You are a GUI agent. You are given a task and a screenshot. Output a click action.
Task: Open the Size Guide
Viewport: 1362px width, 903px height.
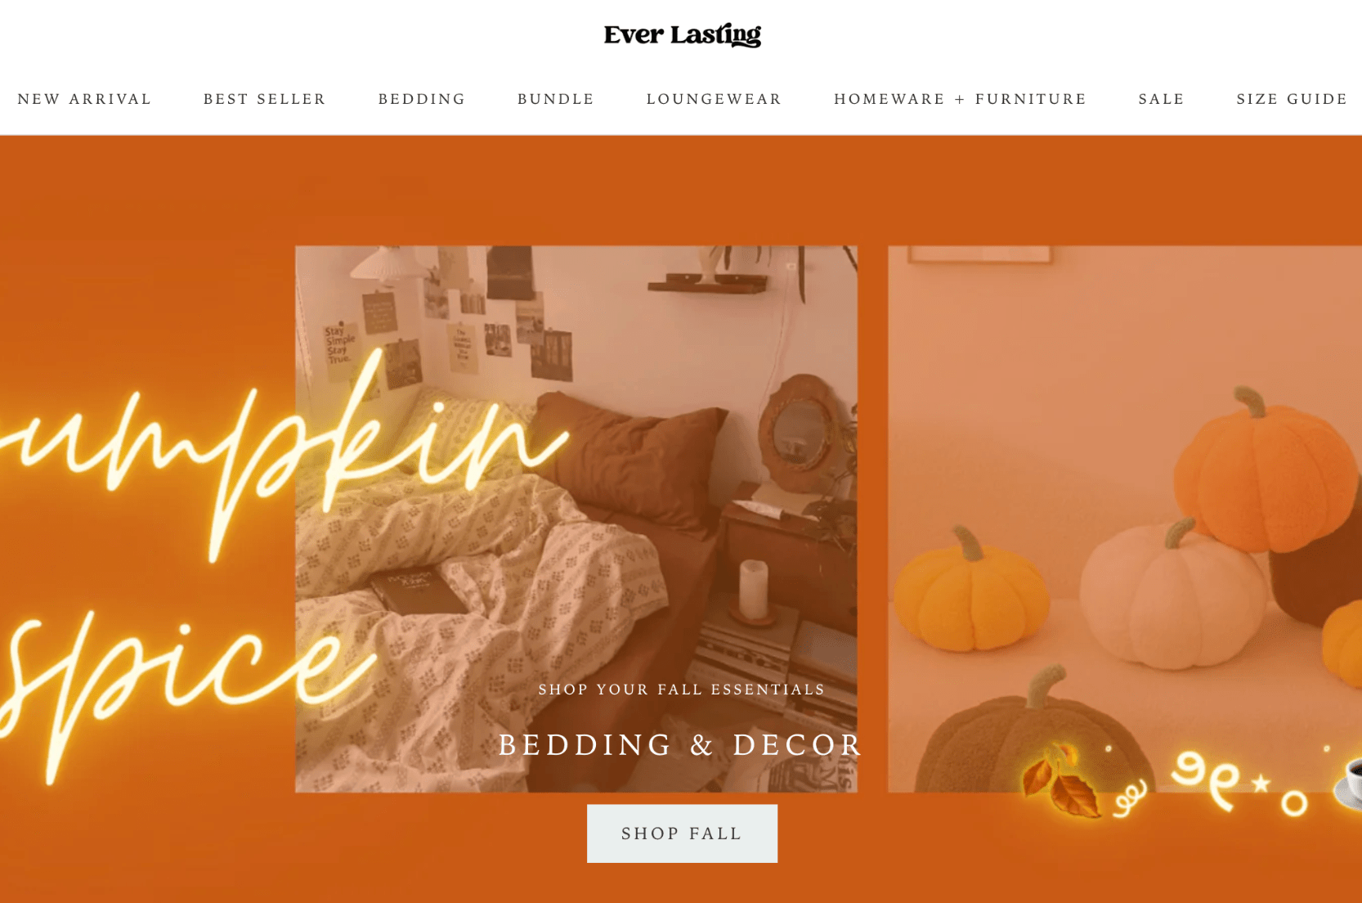tap(1292, 99)
